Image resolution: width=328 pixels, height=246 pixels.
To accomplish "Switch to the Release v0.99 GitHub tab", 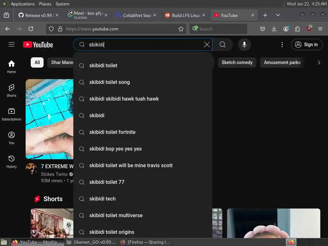I will 38,15.
